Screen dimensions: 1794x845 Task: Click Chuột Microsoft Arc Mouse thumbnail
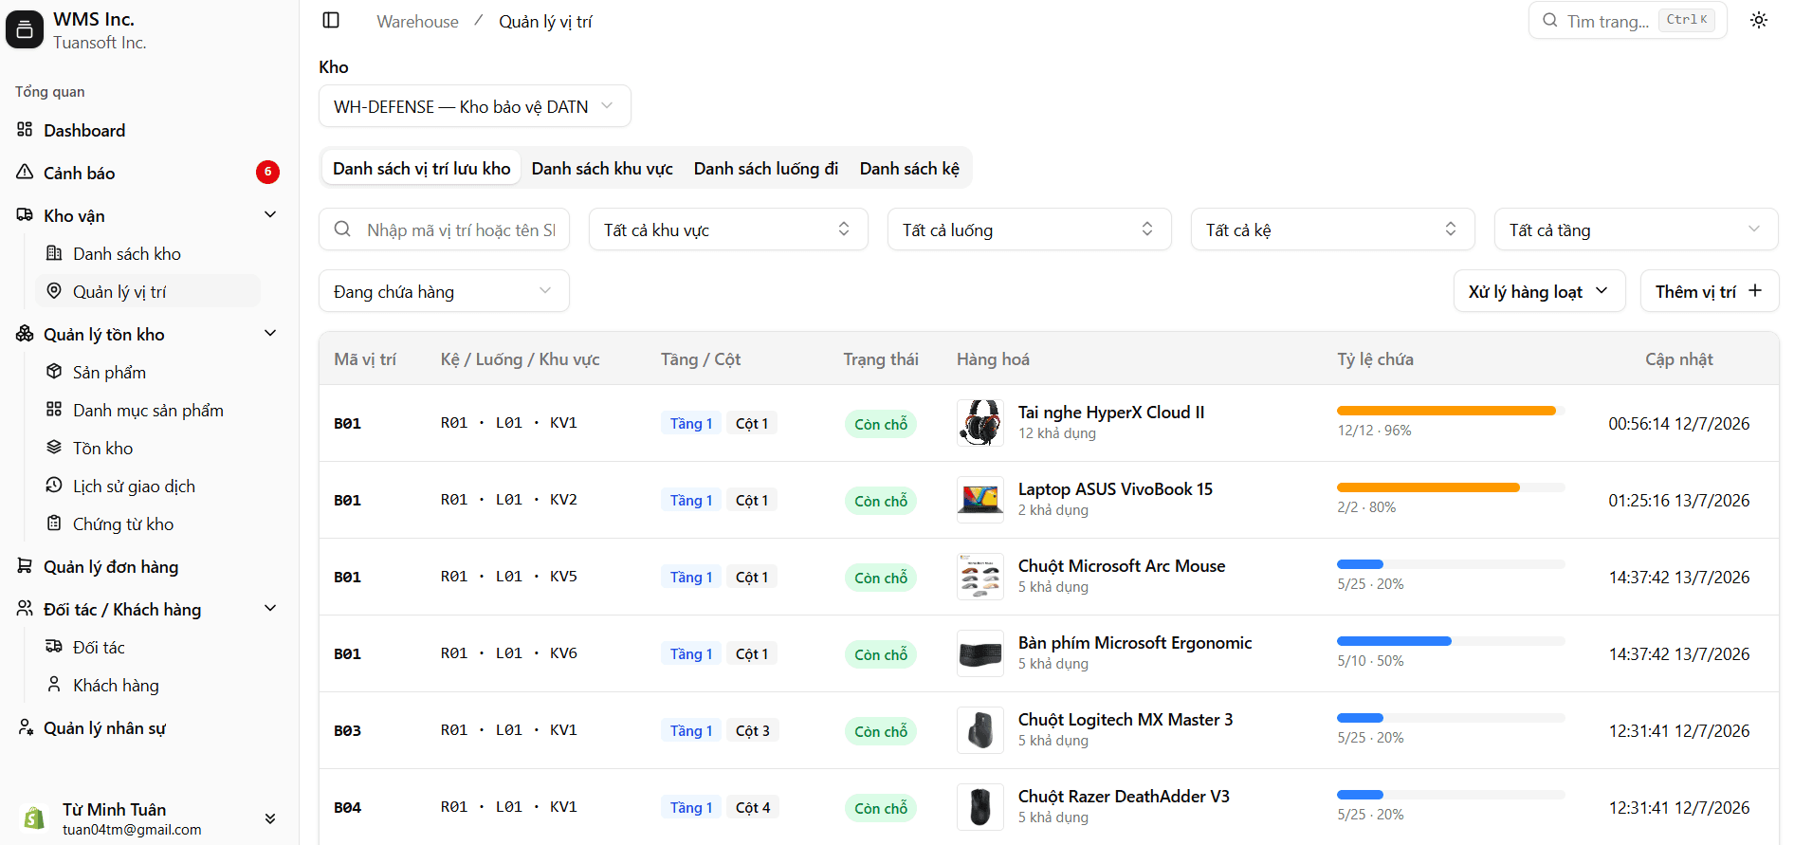point(980,577)
